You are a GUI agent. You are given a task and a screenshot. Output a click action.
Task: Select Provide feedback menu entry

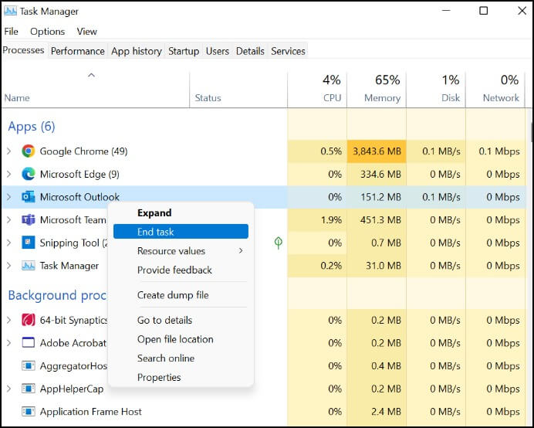click(x=181, y=270)
